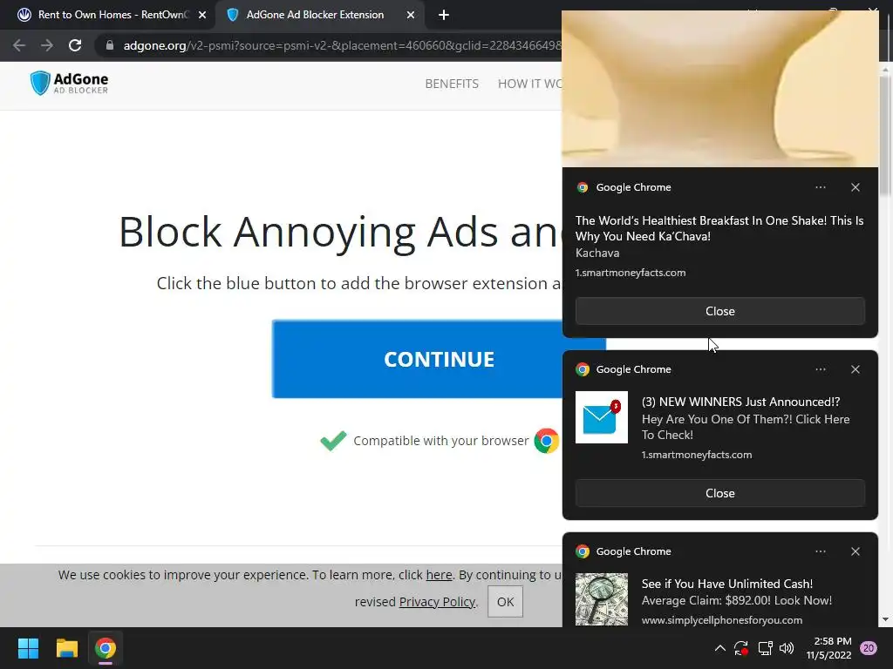The image size is (893, 669).
Task: Click the 1.smartmoneyfacts.com source under Kachava
Action: (630, 273)
